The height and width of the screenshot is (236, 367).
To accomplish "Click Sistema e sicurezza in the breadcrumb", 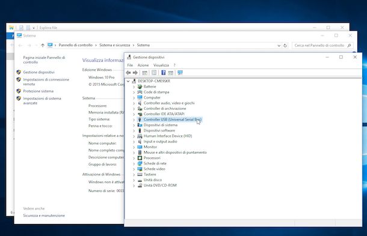I will coord(115,45).
